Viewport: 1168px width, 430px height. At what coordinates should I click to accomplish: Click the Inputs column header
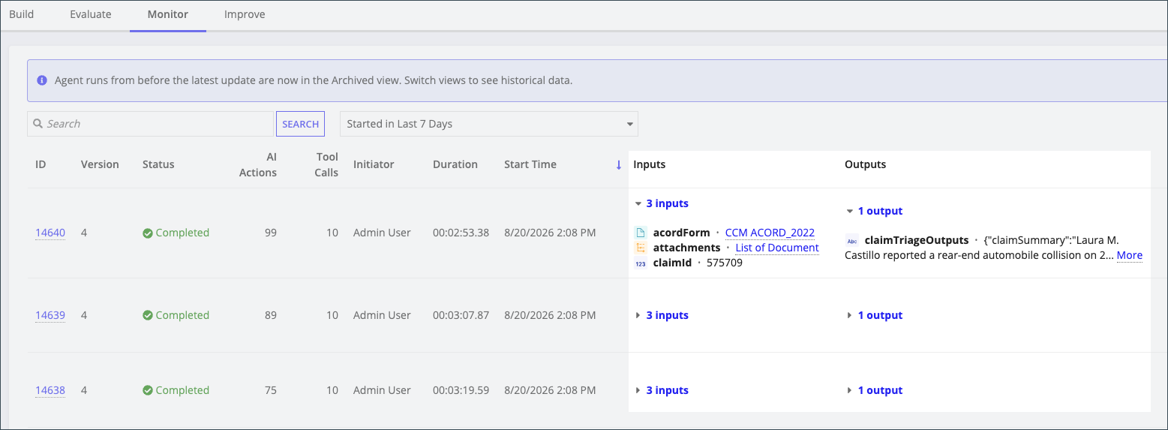coord(649,164)
